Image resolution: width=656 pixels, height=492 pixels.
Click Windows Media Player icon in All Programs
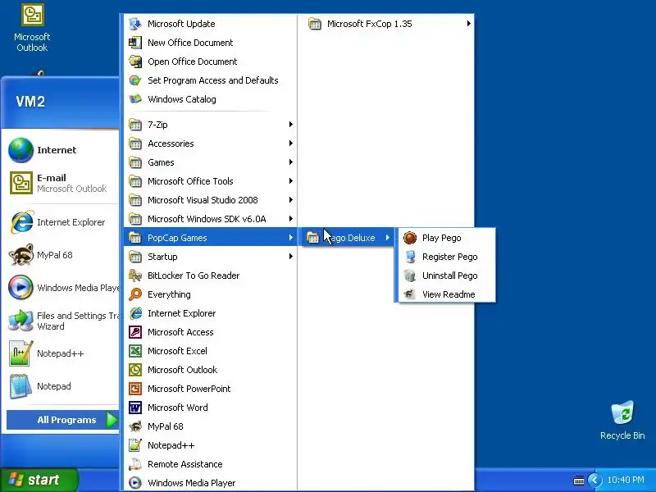tap(135, 483)
